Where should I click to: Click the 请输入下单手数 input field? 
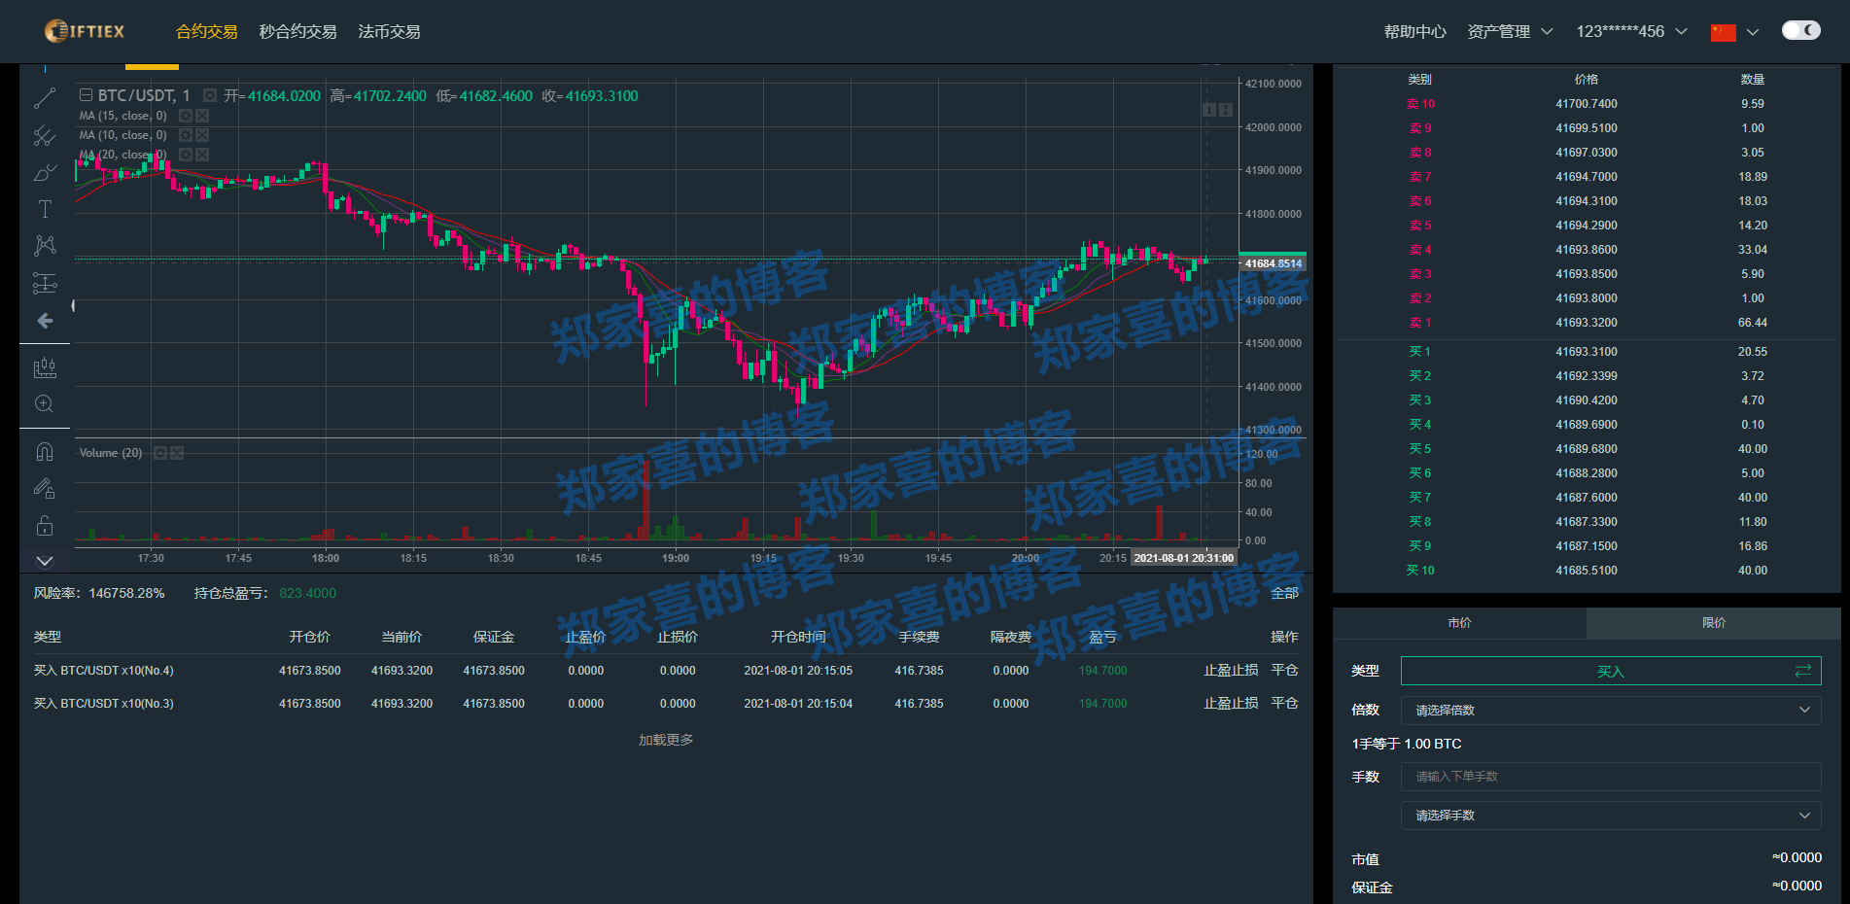[1611, 777]
